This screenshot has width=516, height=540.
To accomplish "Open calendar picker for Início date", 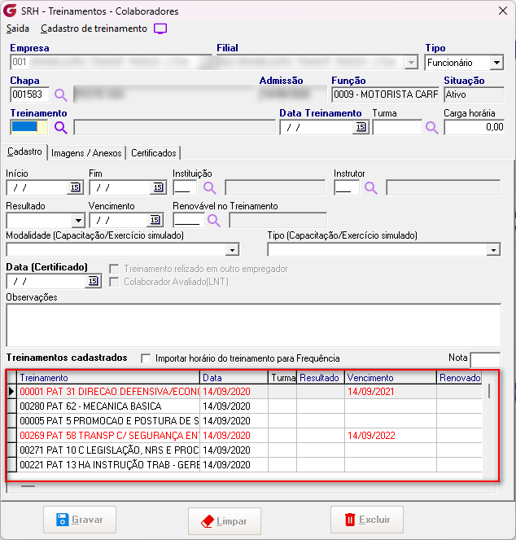I will click(x=75, y=187).
